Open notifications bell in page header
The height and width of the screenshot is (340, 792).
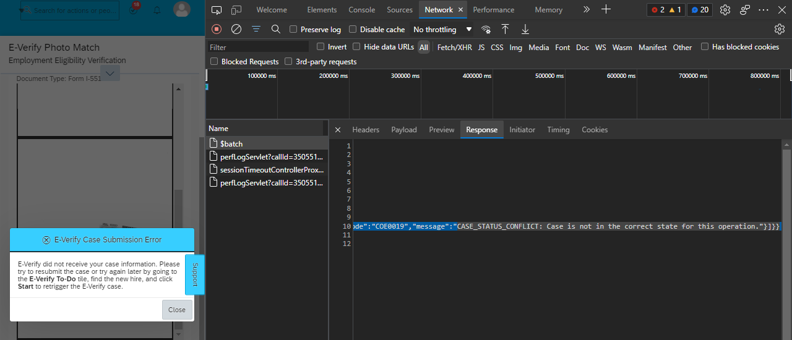(157, 10)
